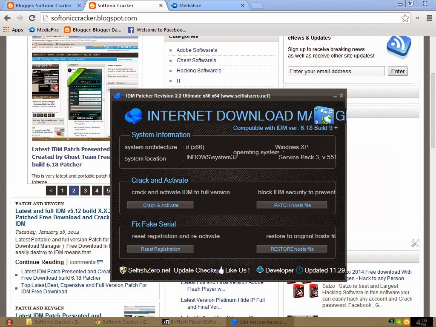Open Hacking Software's category
436x327 pixels.
pos(199,71)
